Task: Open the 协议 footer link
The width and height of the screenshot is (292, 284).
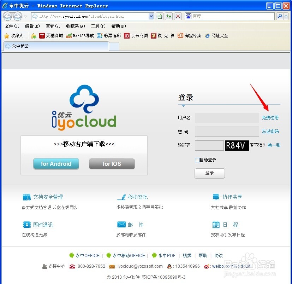Action: pos(219,255)
